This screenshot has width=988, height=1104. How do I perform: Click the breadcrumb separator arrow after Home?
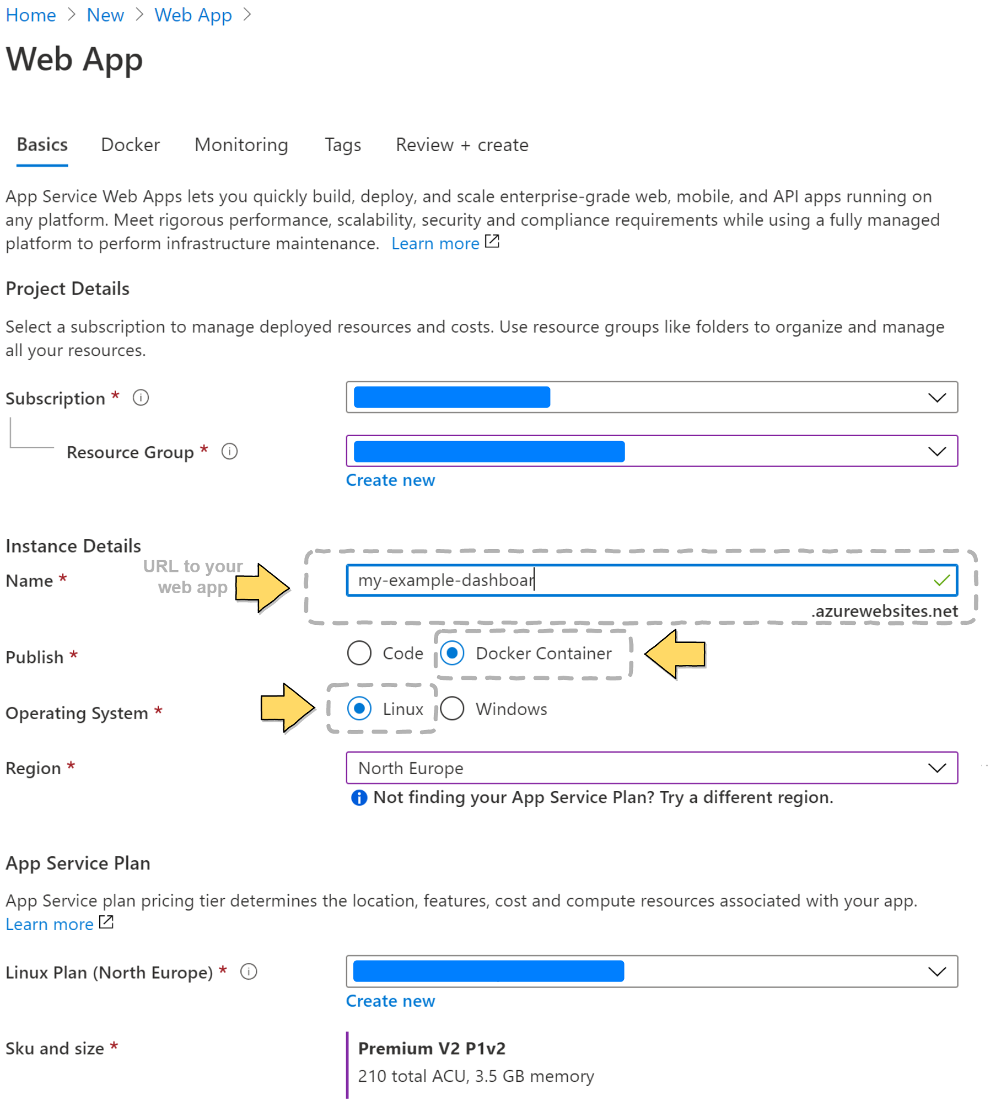(72, 14)
